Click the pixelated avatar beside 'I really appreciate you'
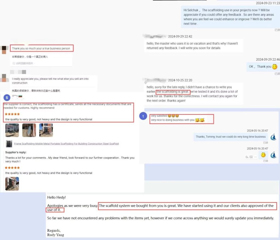Image resolution: width=280 pixels, height=240 pixels. coord(4,78)
